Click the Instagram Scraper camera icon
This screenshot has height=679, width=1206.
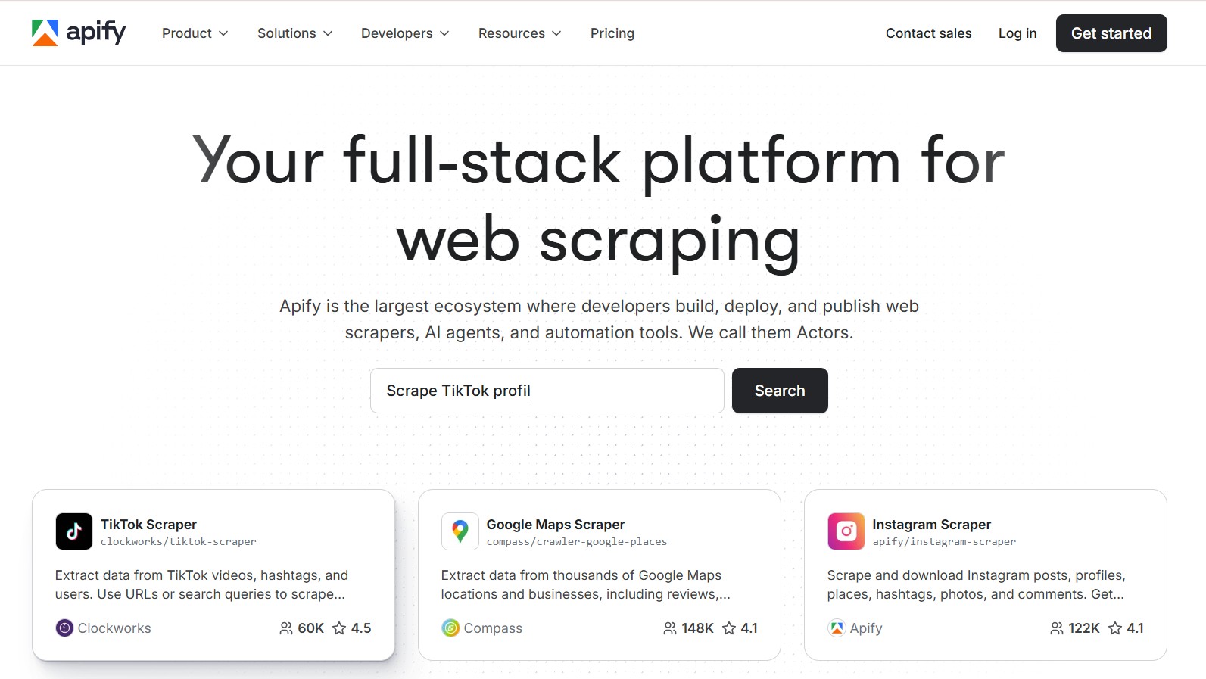click(x=846, y=531)
